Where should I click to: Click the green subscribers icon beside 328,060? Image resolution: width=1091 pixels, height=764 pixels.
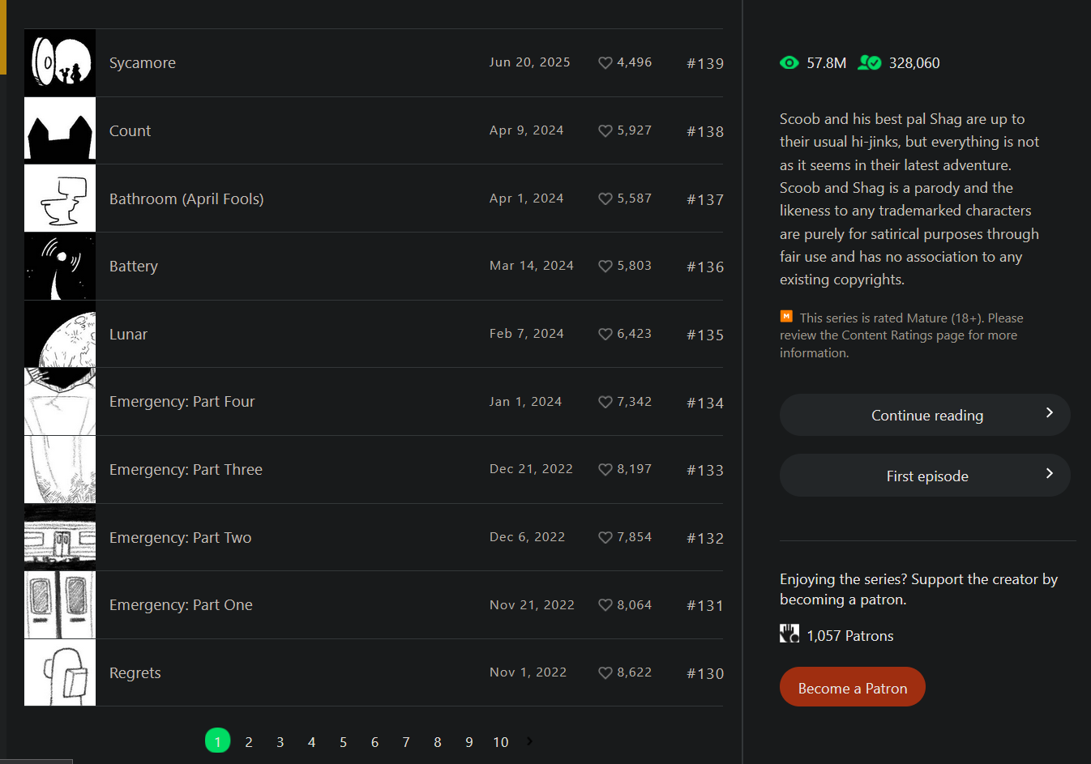[x=869, y=62]
